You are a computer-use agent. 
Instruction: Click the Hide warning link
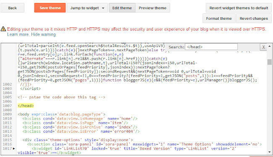coord(43,34)
